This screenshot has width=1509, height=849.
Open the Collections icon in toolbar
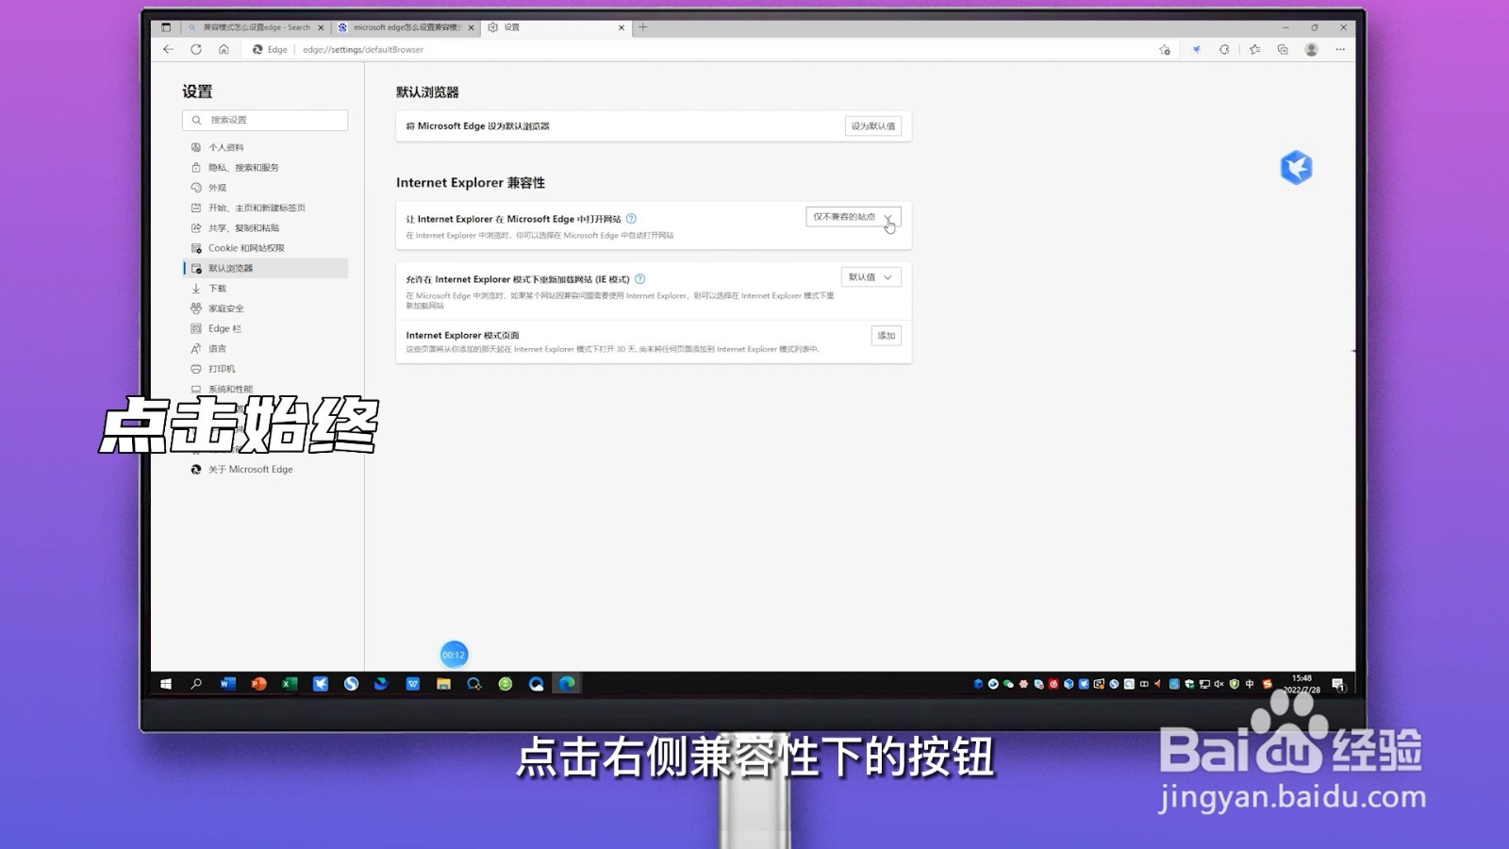1283,50
